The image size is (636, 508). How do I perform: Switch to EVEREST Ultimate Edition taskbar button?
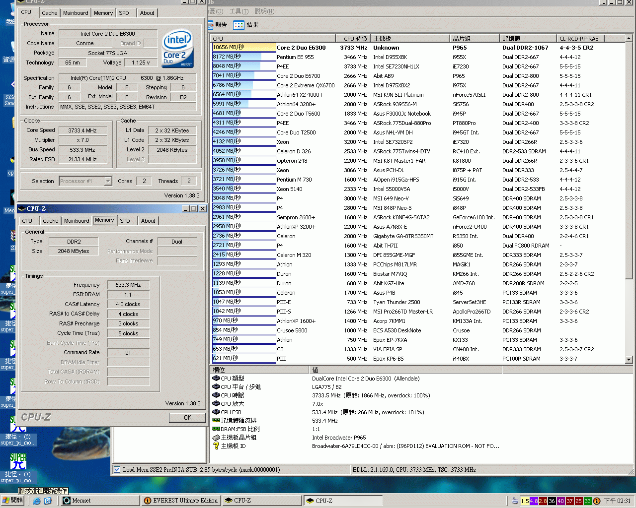(181, 501)
